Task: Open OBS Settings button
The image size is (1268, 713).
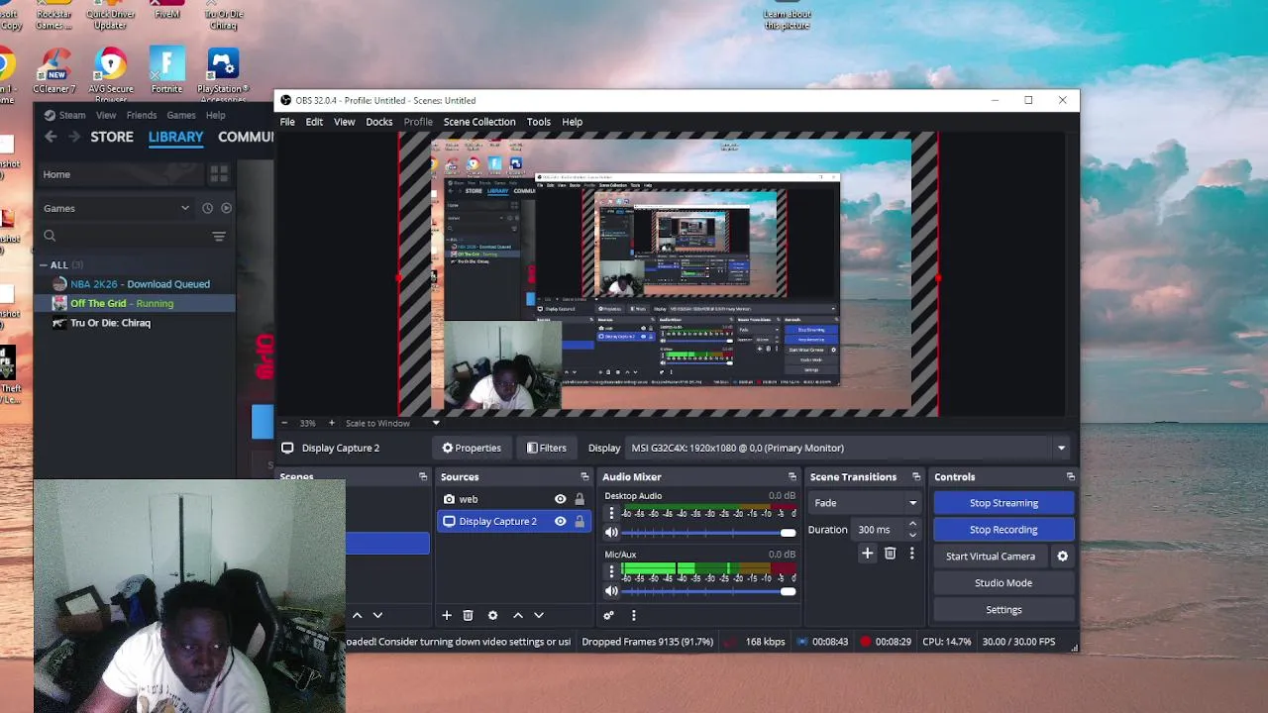Action: pyautogui.click(x=1004, y=610)
